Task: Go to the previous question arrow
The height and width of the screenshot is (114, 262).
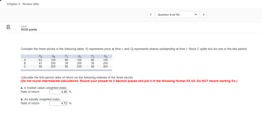Action: tap(151, 15)
